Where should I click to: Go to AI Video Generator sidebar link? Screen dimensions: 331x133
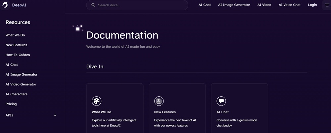[21, 84]
